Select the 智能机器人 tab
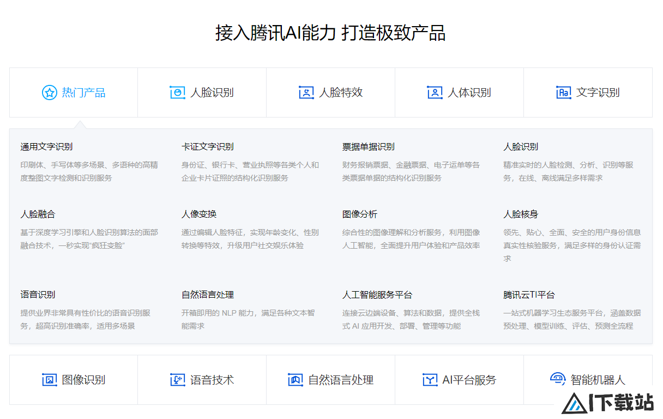The width and height of the screenshot is (663, 419). point(588,380)
